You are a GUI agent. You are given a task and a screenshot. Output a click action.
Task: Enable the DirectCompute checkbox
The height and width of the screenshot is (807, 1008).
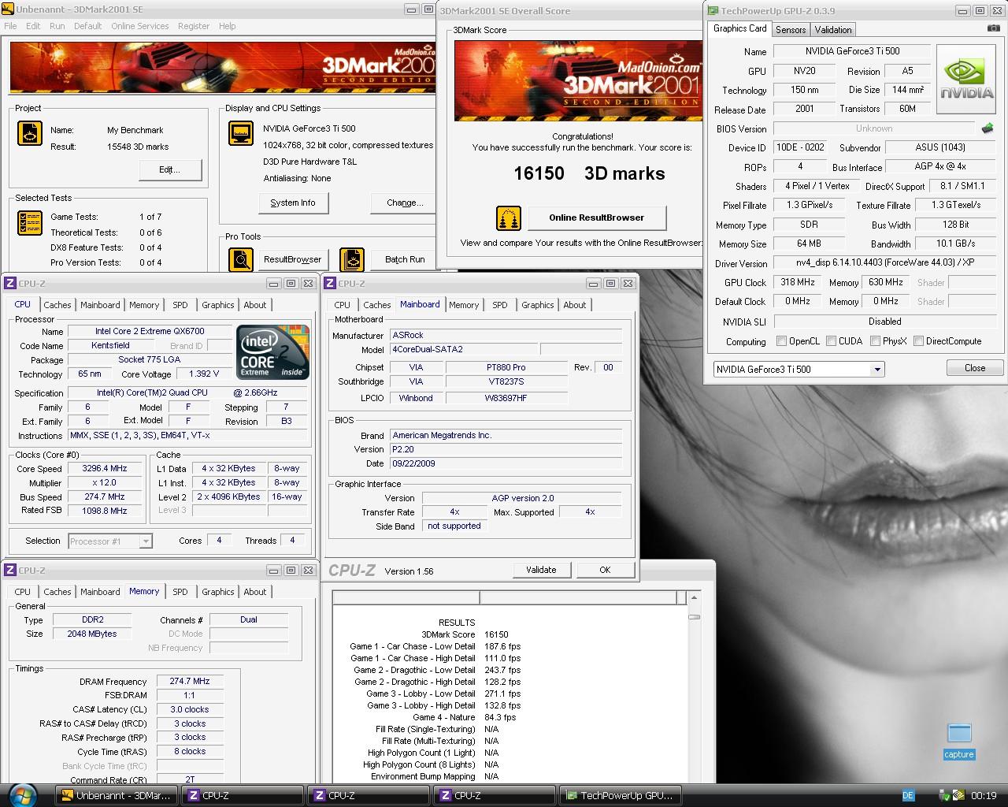918,341
